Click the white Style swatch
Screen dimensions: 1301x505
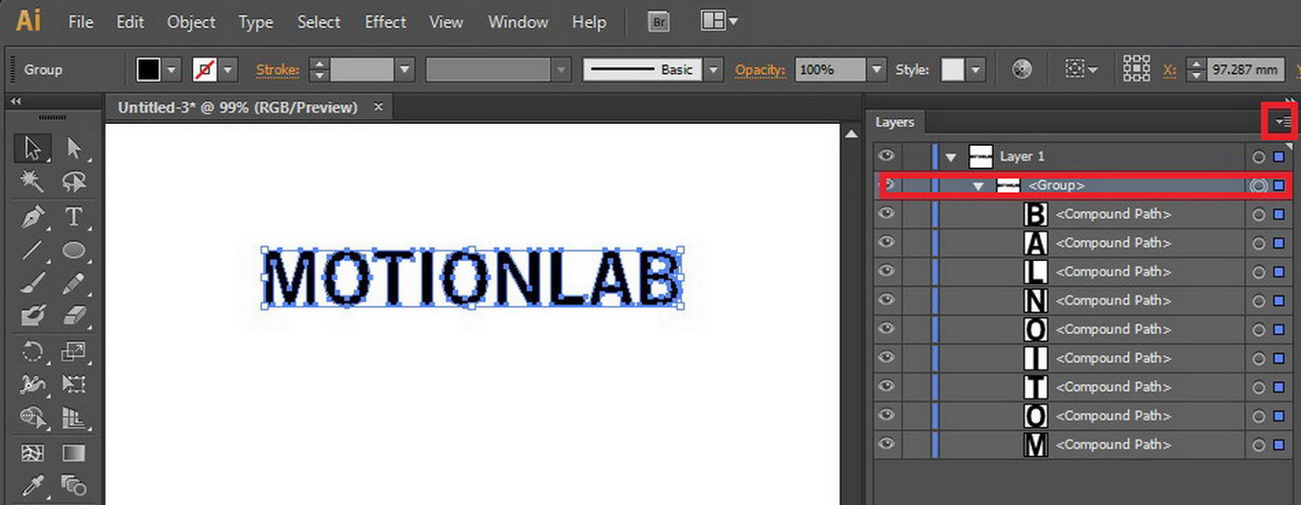(x=952, y=69)
